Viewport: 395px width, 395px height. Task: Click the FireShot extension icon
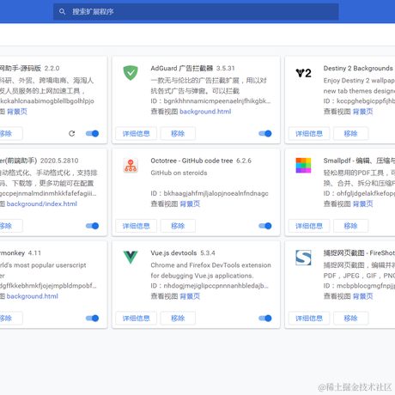(303, 258)
